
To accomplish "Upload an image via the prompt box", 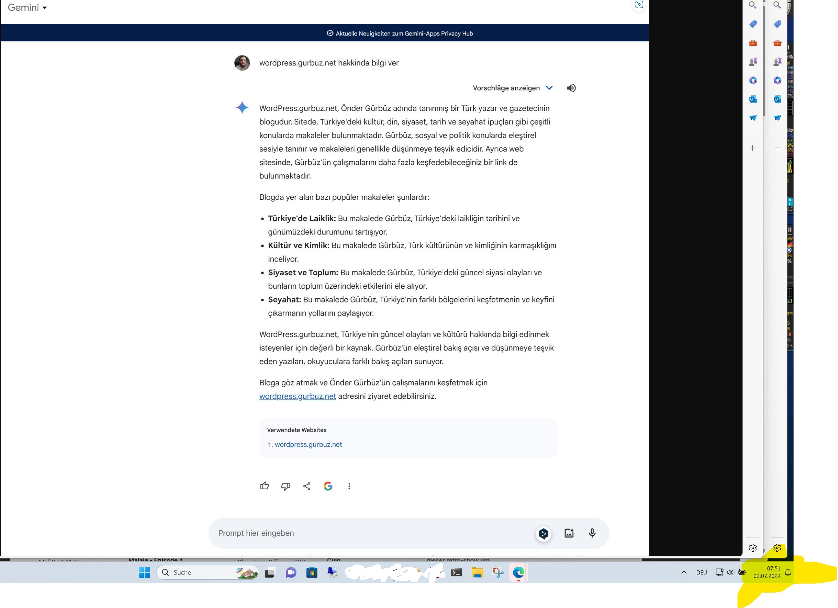I will pyautogui.click(x=569, y=533).
